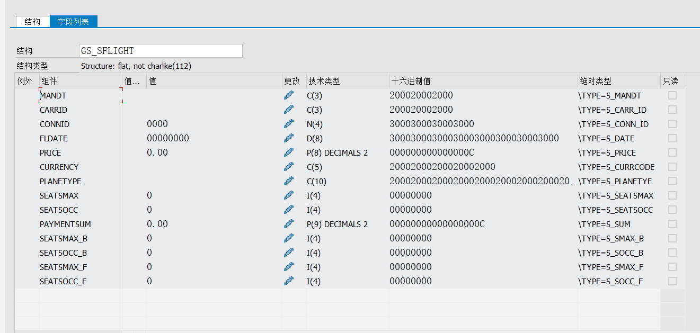700x333 pixels.
Task: Open the FLDATE value editor pencil
Action: tap(288, 138)
